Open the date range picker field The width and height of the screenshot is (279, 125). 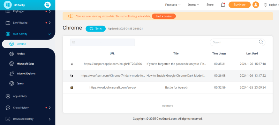tap(102, 42)
